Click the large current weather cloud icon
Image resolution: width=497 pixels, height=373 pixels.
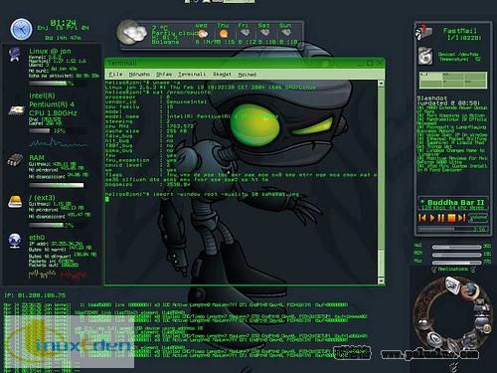click(132, 33)
